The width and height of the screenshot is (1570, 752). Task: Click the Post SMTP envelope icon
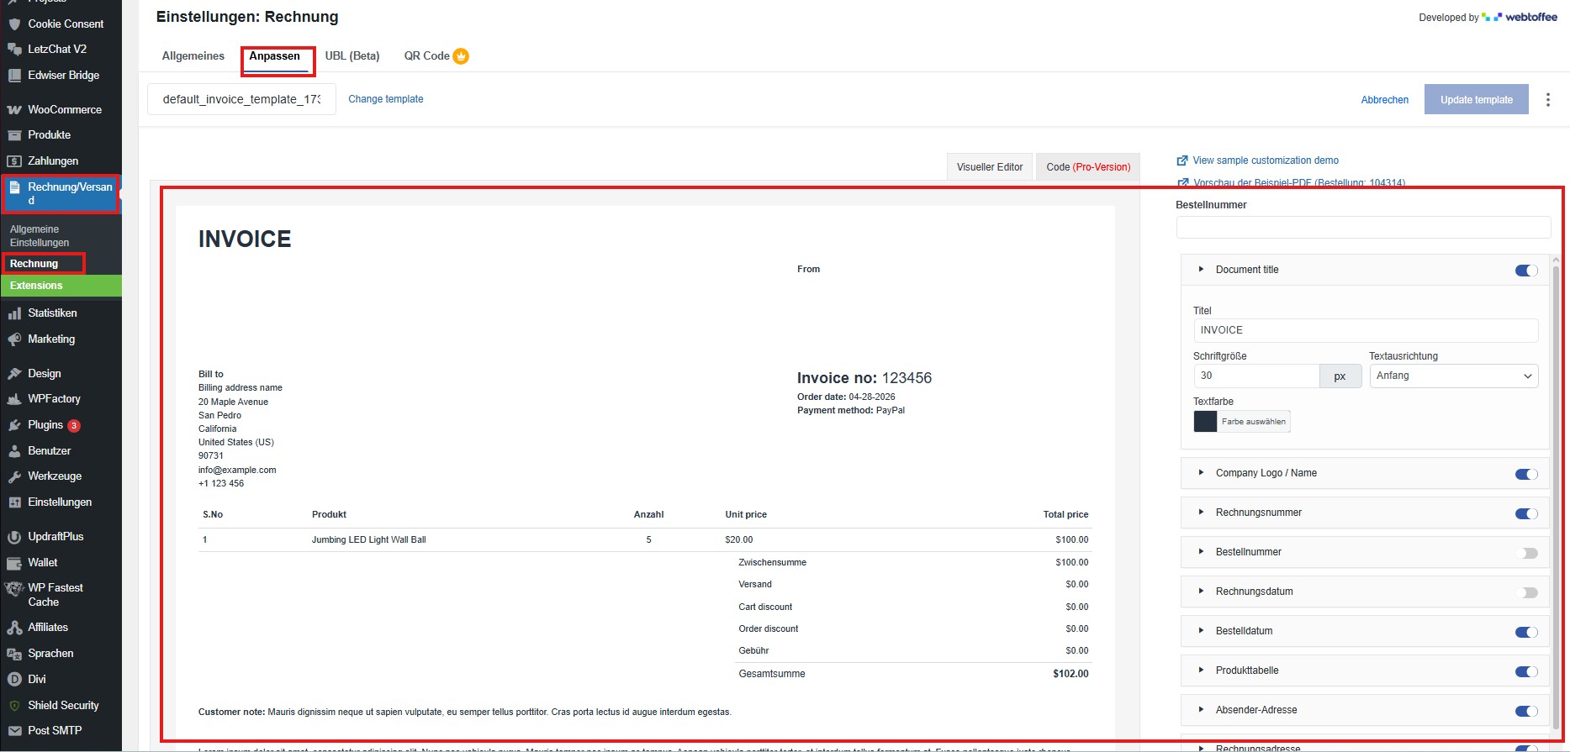coord(14,730)
